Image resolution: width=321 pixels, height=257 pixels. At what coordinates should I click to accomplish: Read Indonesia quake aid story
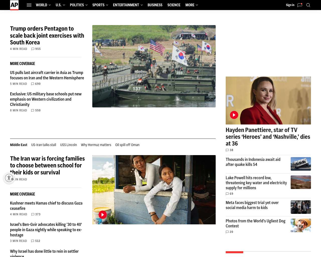click(253, 162)
